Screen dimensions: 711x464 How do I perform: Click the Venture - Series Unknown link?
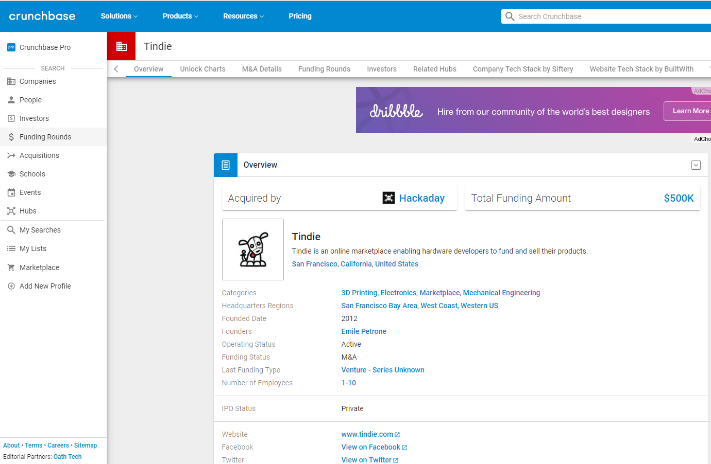(x=383, y=370)
